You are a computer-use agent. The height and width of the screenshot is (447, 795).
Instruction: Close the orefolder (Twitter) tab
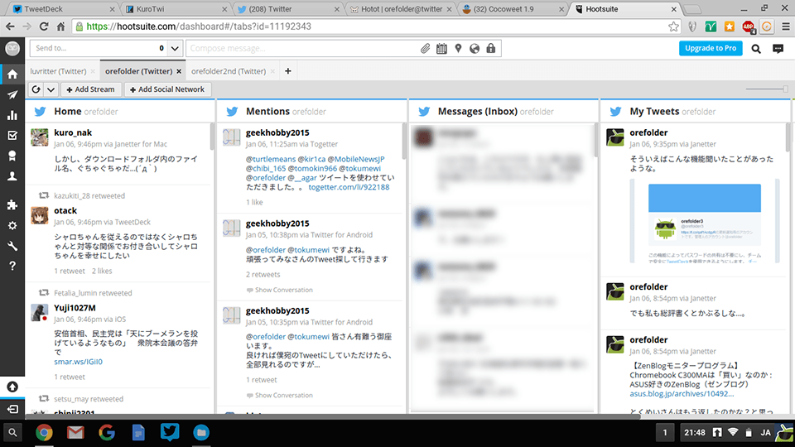click(x=179, y=71)
